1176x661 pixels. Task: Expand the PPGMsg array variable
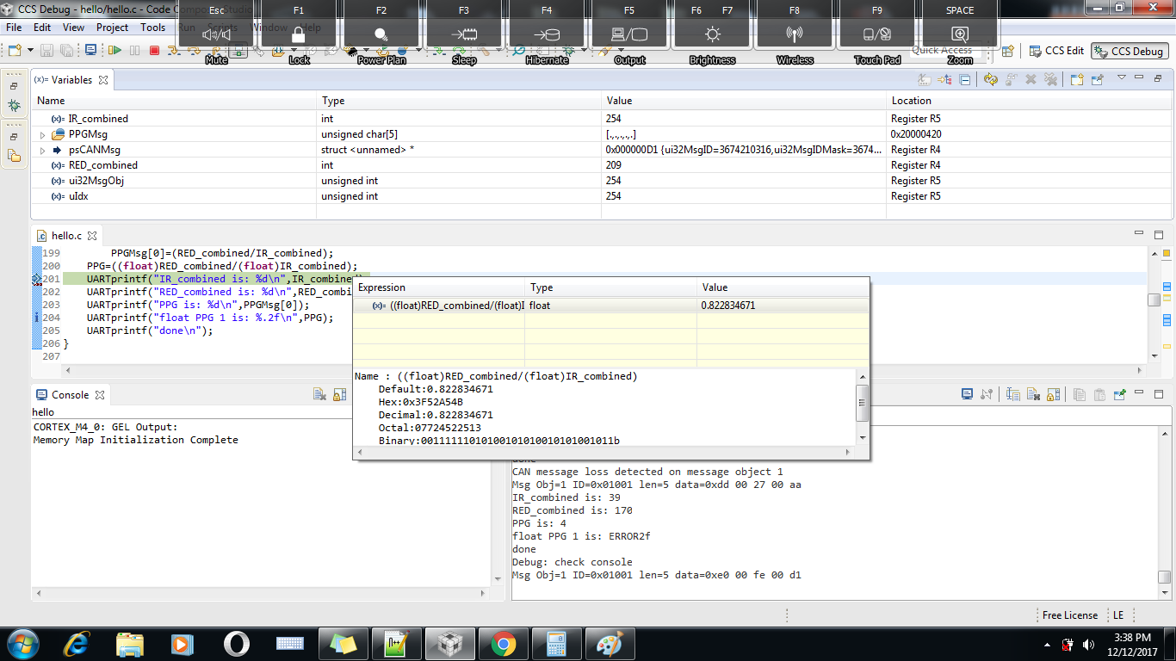click(x=42, y=135)
